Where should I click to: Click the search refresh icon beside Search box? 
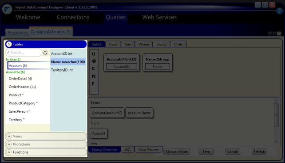click(45, 53)
